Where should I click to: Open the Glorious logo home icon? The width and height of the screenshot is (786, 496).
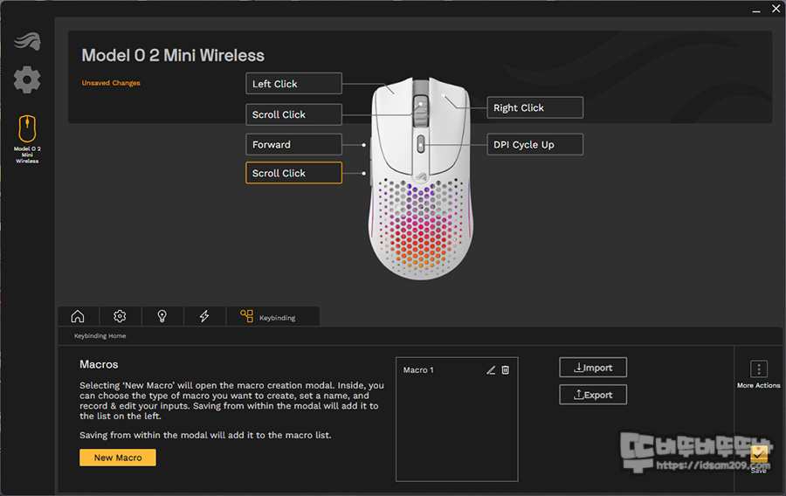(27, 41)
